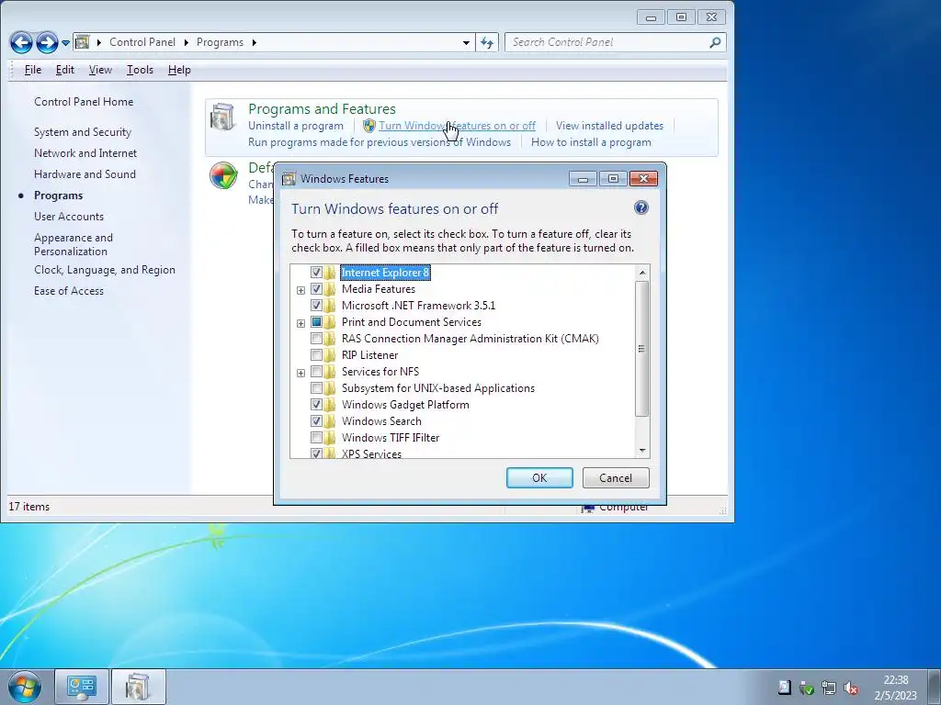Open User Accounts category
This screenshot has width=941, height=705.
(68, 217)
